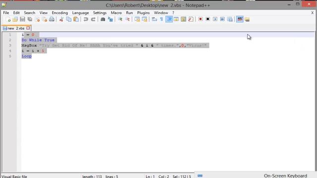Image resolution: width=317 pixels, height=178 pixels.
Task: Paste with the clipboard icon
Action: click(x=76, y=19)
